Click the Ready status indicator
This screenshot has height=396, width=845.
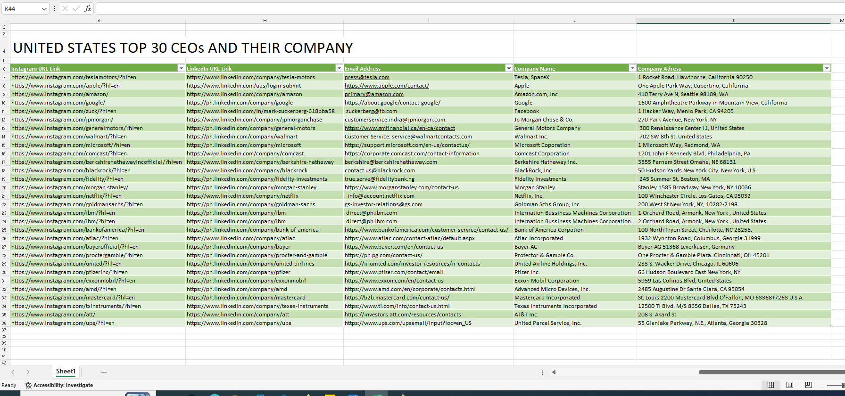tap(8, 385)
